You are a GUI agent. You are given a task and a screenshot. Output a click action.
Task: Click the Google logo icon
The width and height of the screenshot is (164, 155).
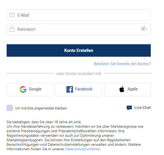(x=23, y=89)
